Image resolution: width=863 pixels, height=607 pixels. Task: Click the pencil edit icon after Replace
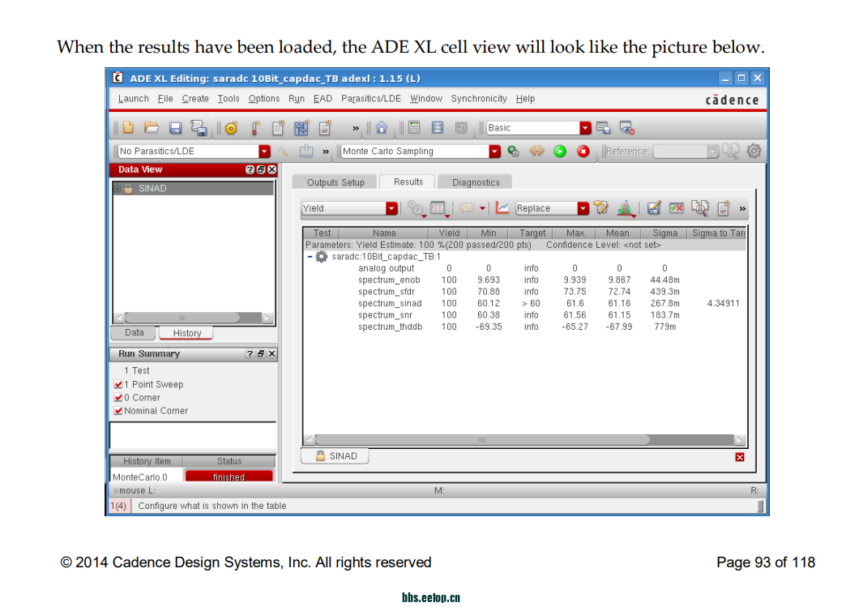(x=601, y=208)
